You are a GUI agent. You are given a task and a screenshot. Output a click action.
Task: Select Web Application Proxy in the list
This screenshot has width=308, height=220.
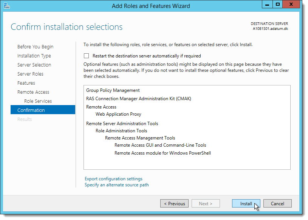point(118,114)
